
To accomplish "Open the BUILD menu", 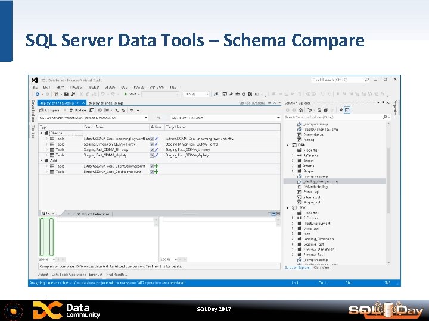I will (94, 87).
